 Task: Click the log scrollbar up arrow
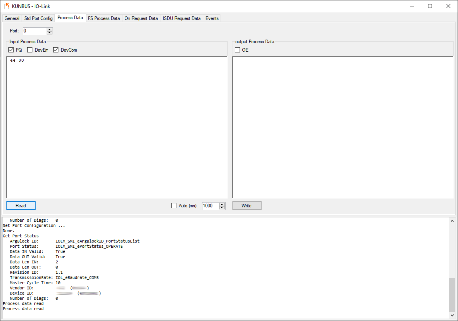click(452, 221)
